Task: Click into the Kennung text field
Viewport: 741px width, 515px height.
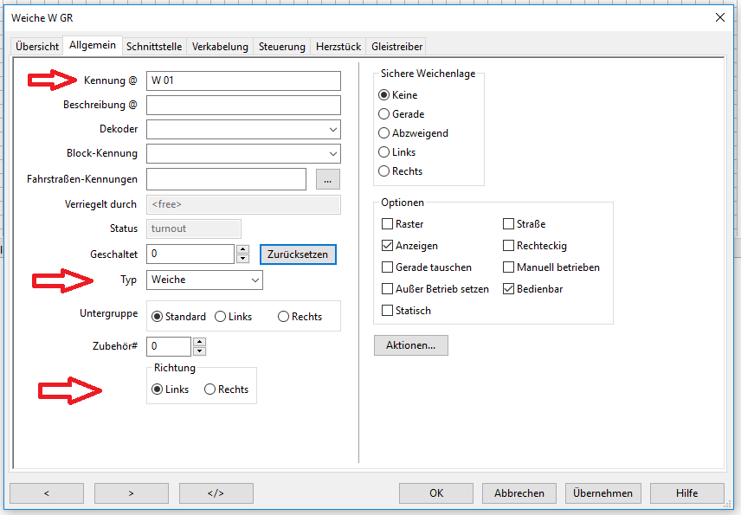Action: [243, 81]
